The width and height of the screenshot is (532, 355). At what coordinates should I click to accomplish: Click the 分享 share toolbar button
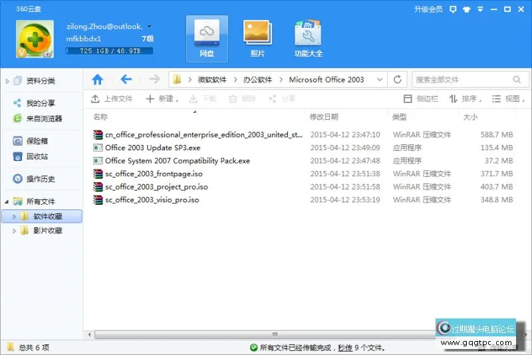point(281,98)
